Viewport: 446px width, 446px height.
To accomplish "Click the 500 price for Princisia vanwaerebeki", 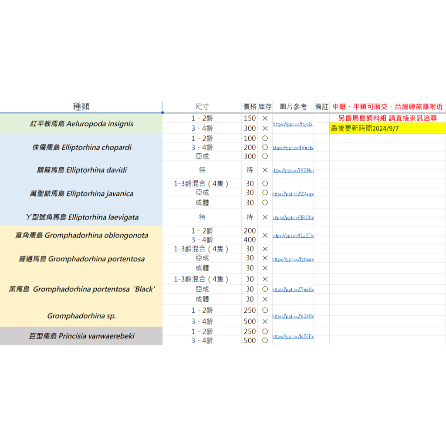I will coord(250,341).
